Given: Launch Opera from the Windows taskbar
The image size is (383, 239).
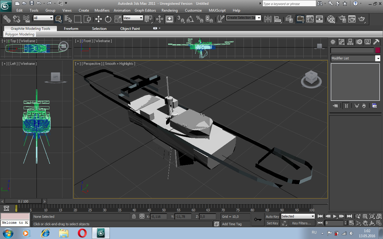Looking at the screenshot, I should (82, 233).
